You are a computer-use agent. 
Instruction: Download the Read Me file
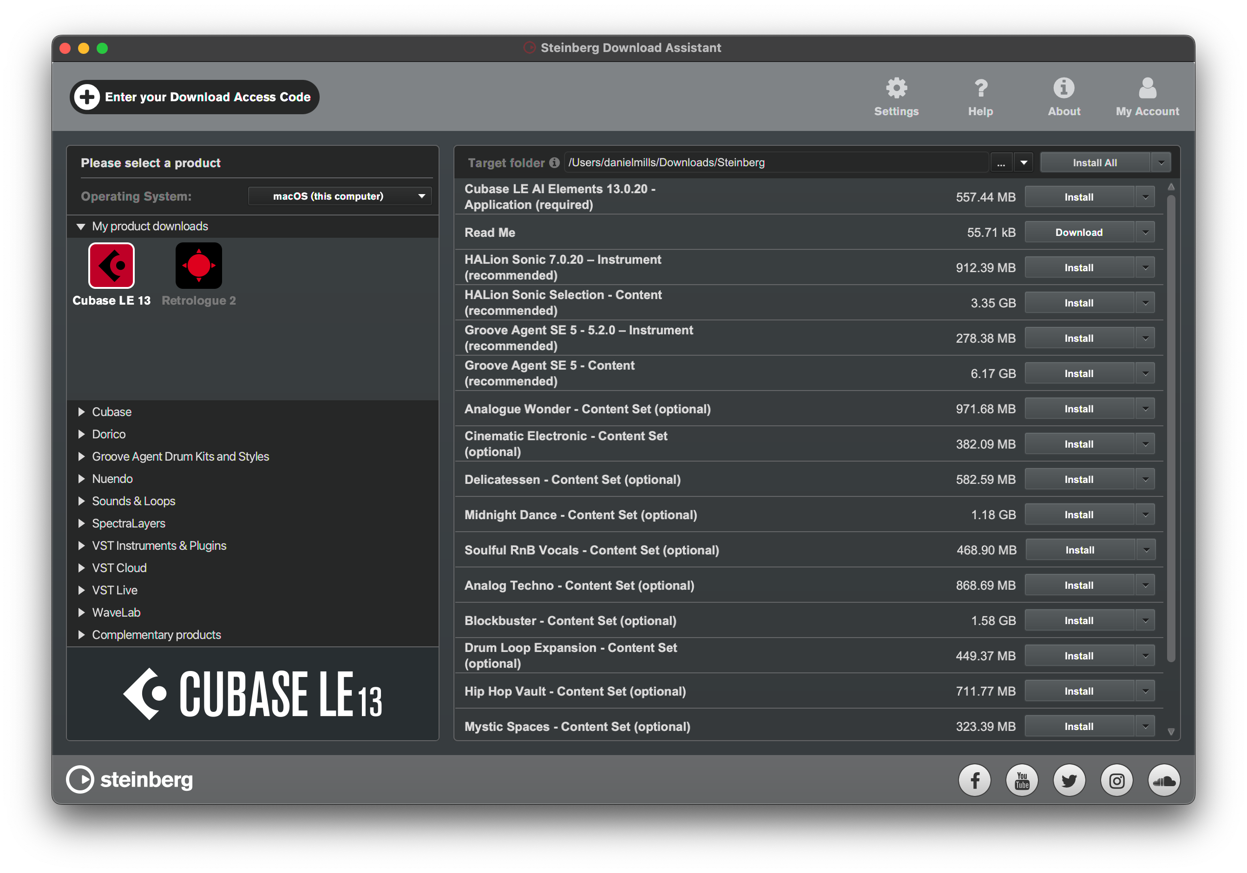1079,232
